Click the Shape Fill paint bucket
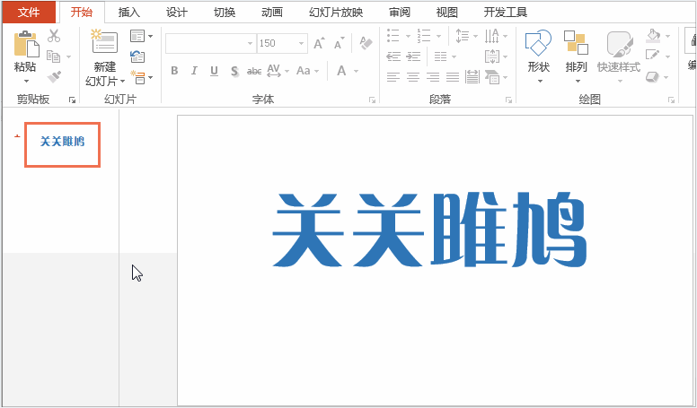This screenshot has width=697, height=408. (653, 36)
